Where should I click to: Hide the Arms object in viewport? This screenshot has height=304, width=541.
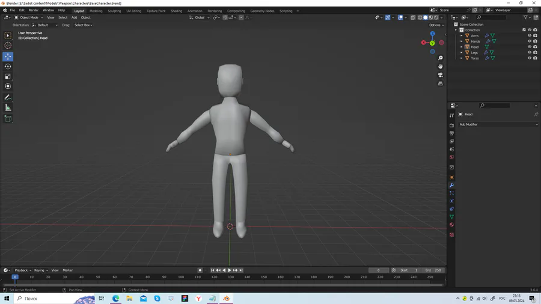[x=530, y=35]
